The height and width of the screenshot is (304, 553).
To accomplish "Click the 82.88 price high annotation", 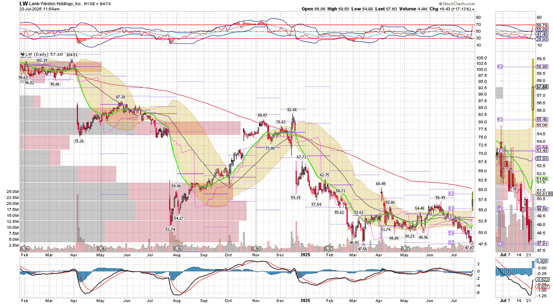I will 292,110.
